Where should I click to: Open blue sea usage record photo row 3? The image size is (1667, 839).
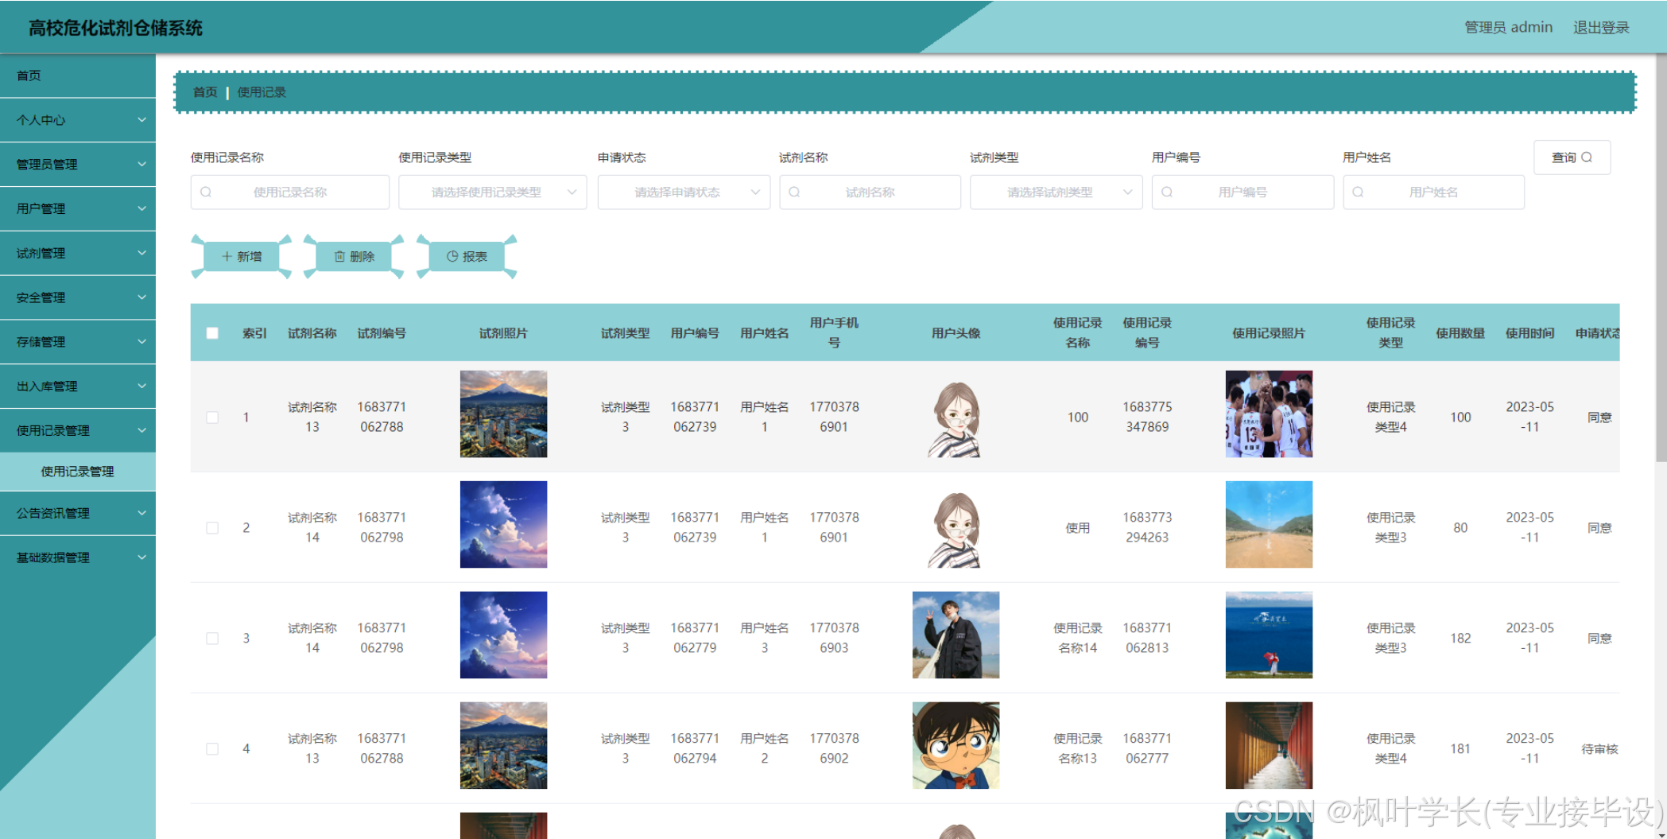click(1269, 635)
